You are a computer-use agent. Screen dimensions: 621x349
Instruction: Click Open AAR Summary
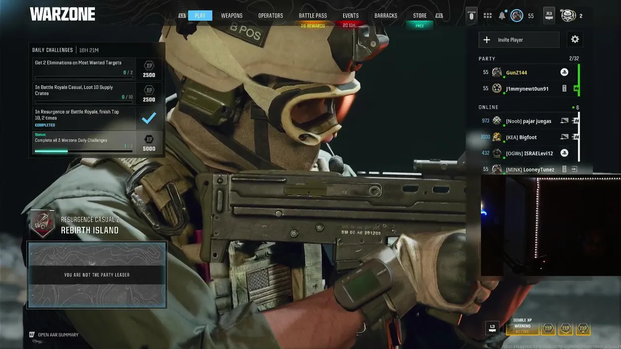(x=58, y=334)
